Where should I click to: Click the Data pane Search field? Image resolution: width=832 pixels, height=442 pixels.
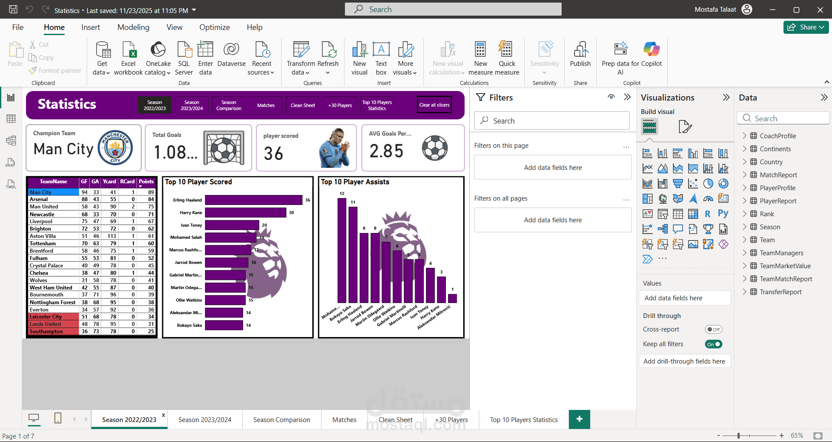(783, 118)
